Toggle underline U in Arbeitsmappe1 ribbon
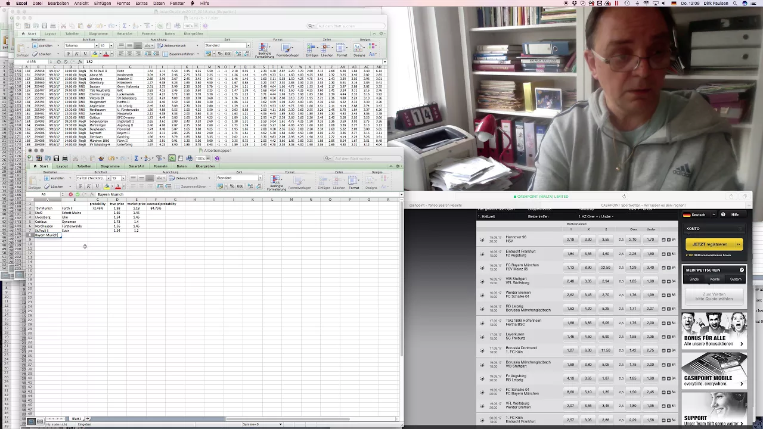 [x=96, y=186]
